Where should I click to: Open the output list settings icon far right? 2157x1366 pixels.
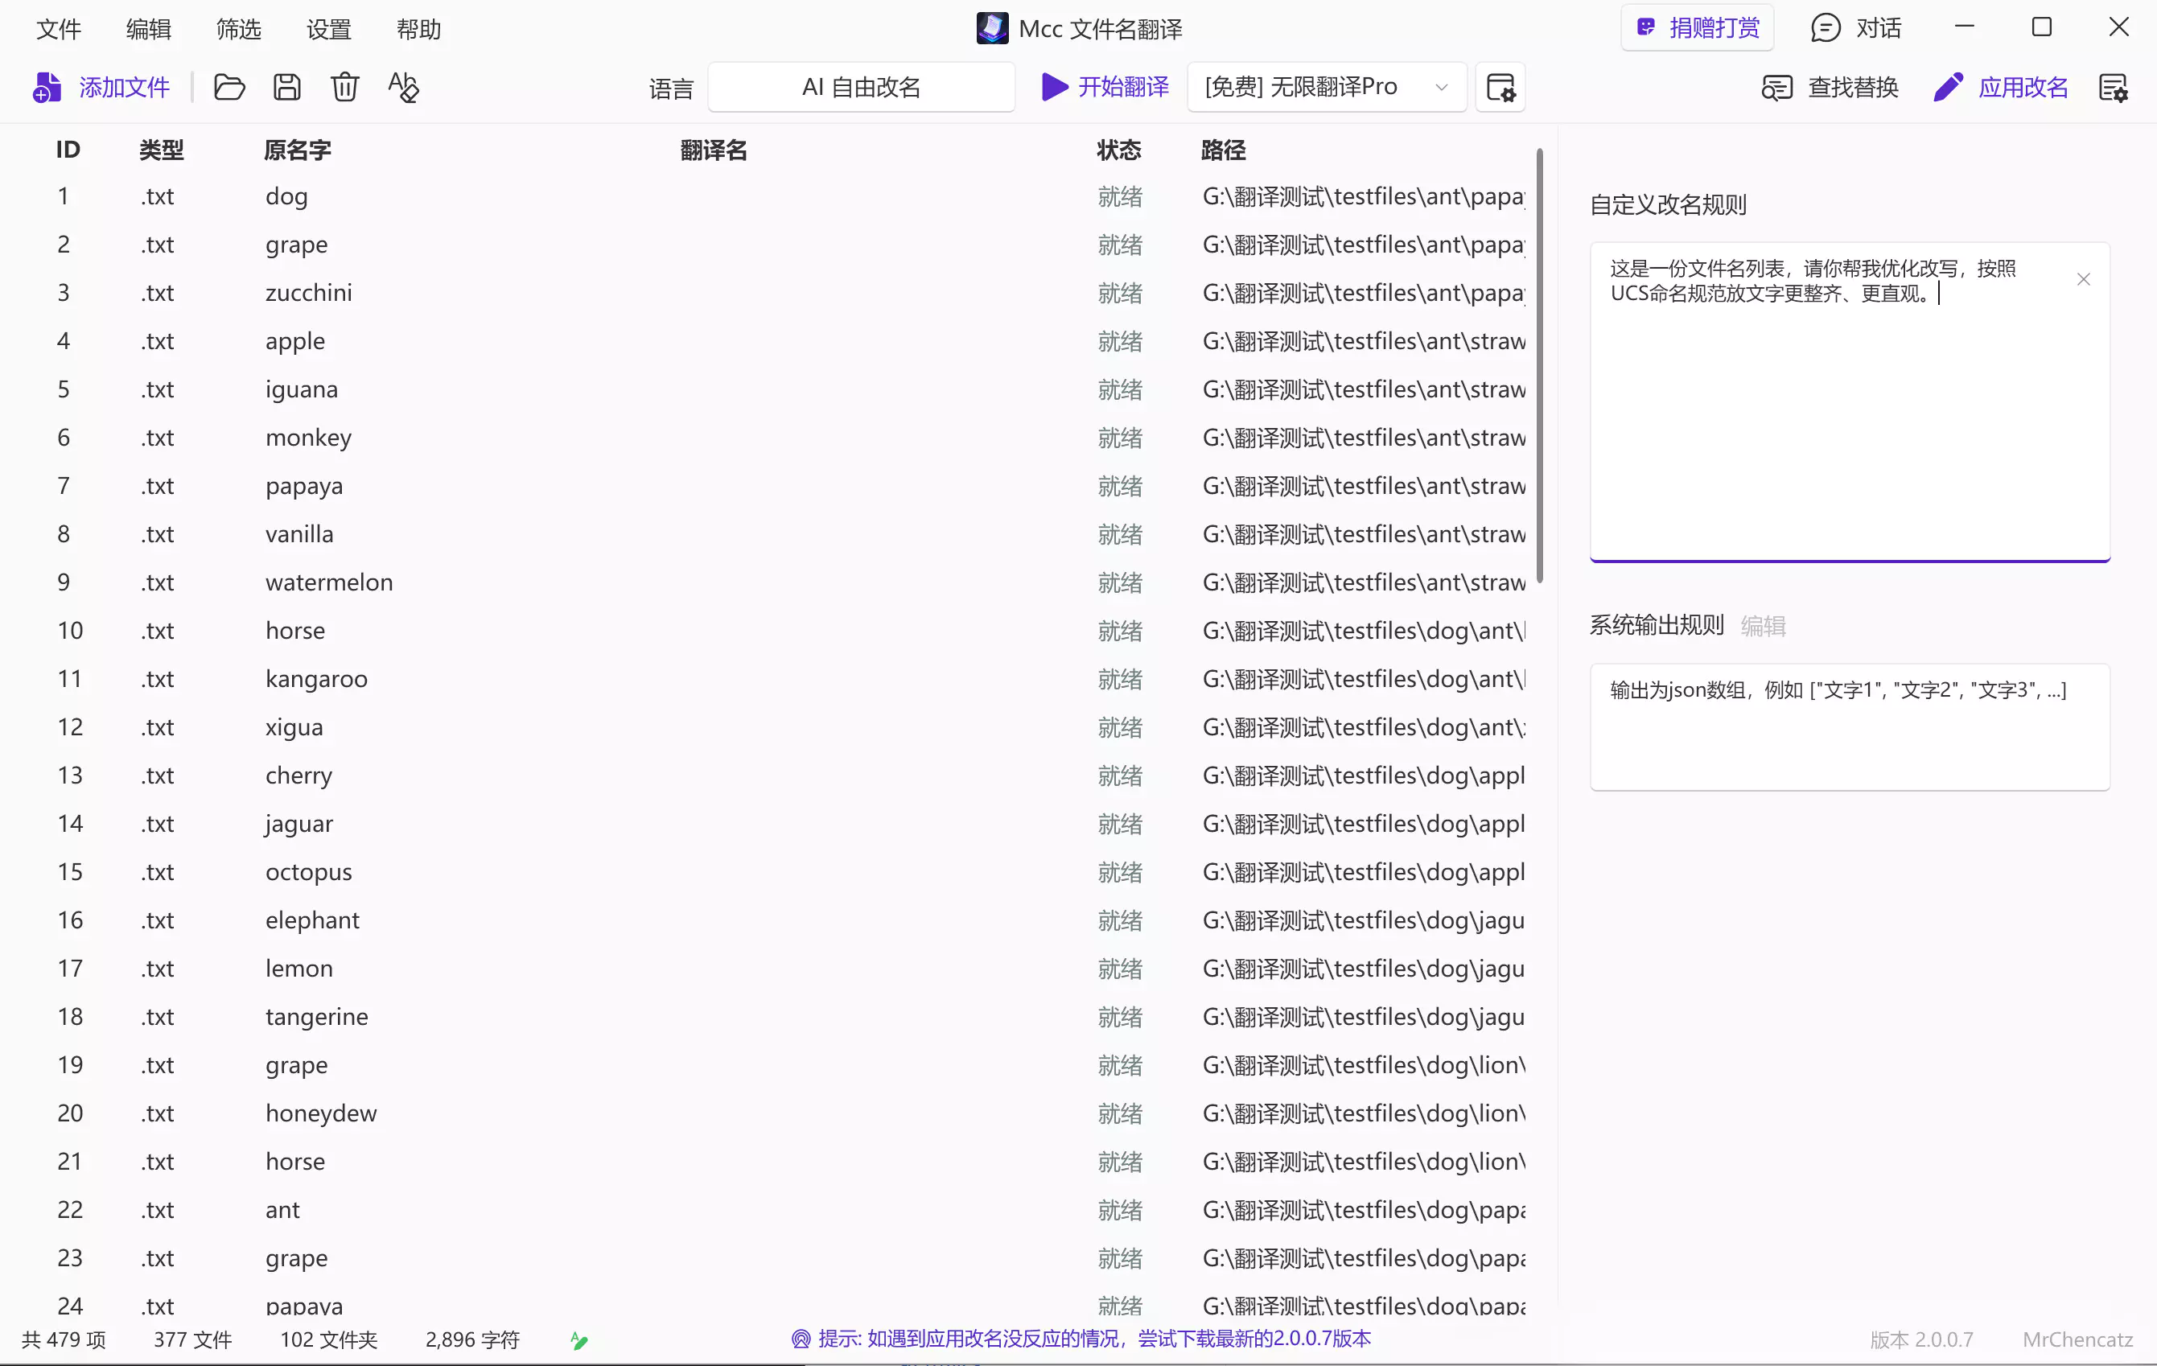coord(2117,87)
